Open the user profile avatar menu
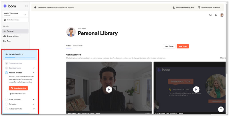This screenshot has height=116, width=229. click(x=222, y=15)
